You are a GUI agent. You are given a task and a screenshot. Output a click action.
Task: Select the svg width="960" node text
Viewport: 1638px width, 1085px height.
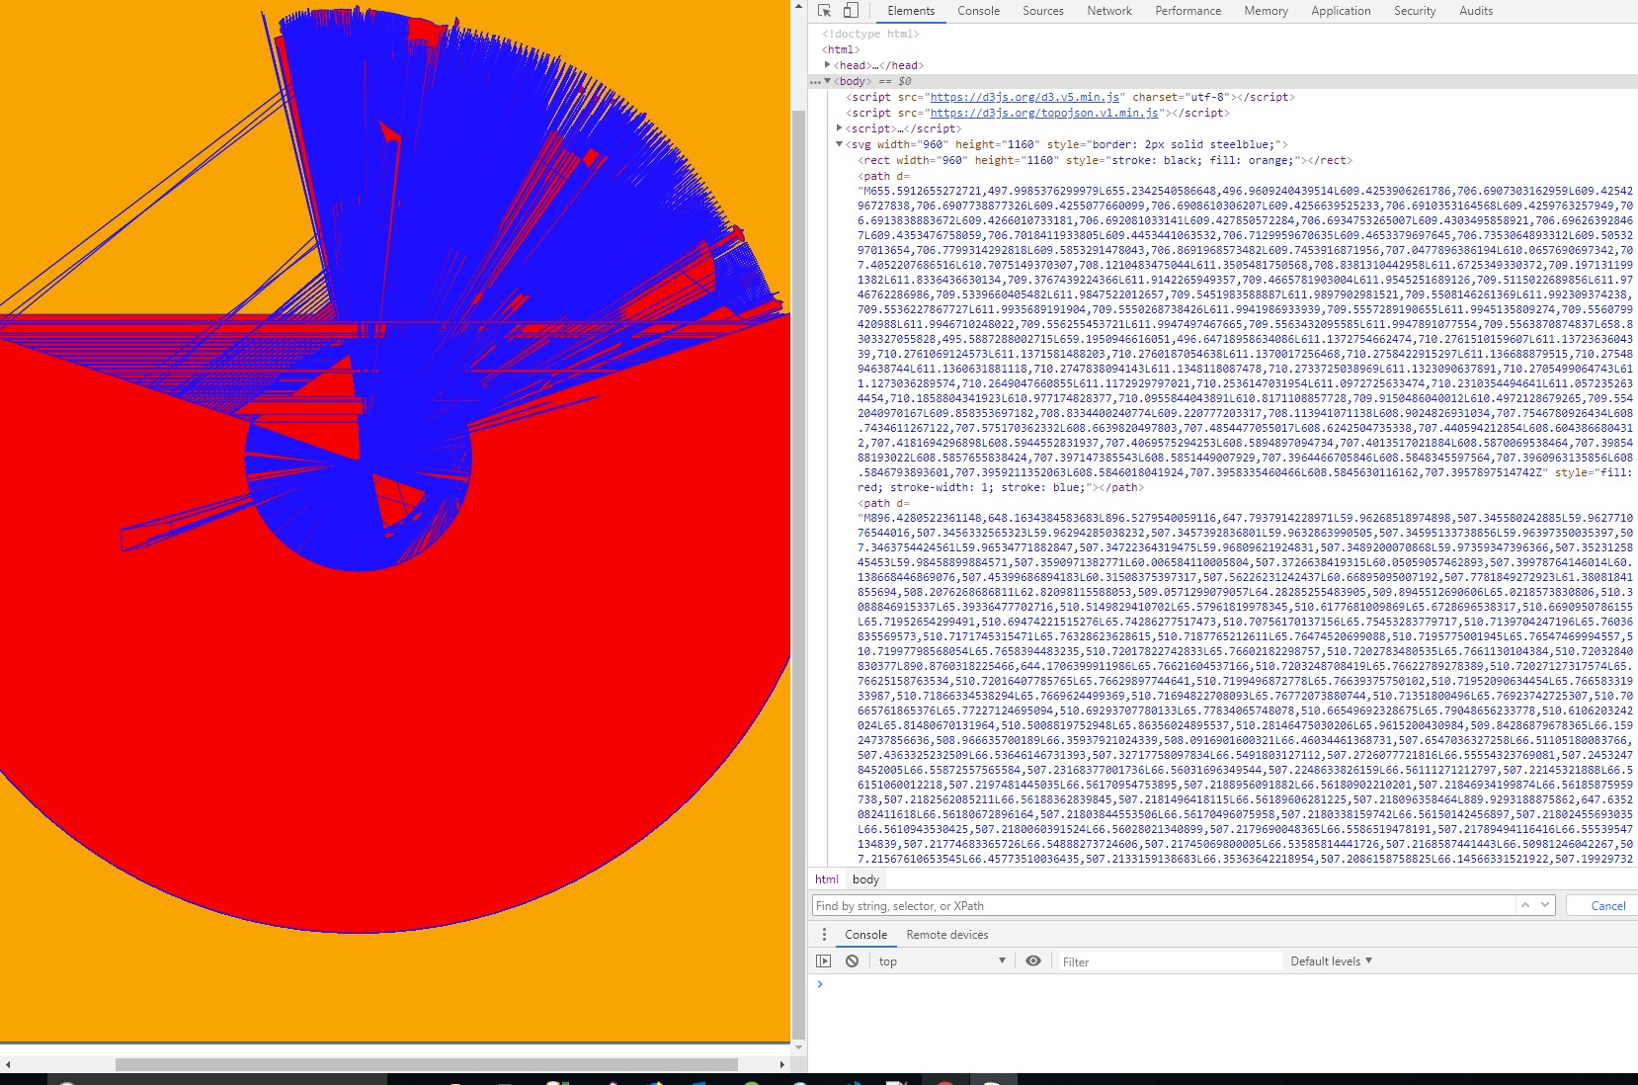1067,144
